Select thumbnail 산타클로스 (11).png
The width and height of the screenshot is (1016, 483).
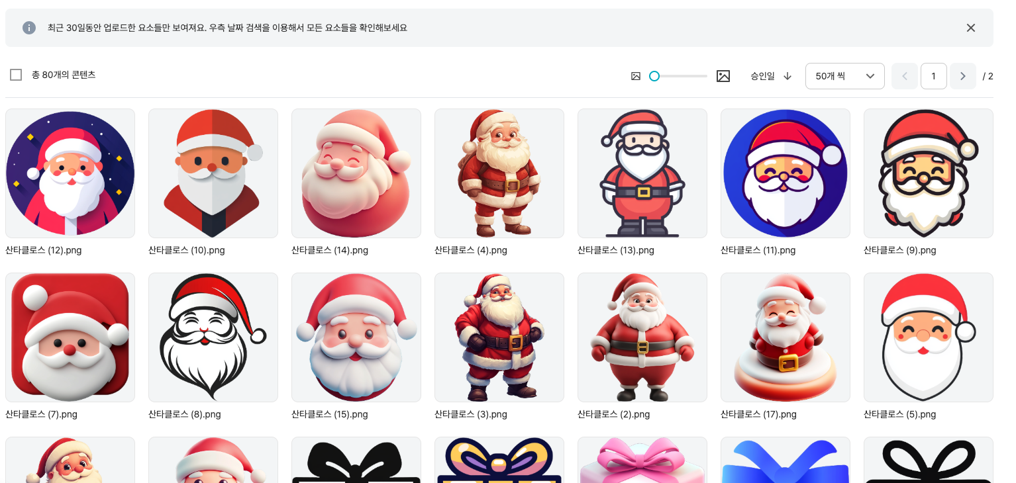(786, 173)
